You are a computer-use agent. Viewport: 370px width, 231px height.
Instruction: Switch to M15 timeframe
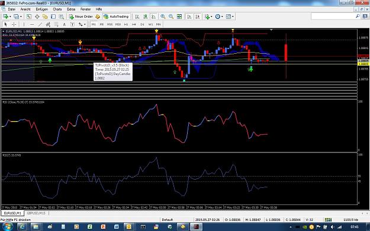click(110, 24)
